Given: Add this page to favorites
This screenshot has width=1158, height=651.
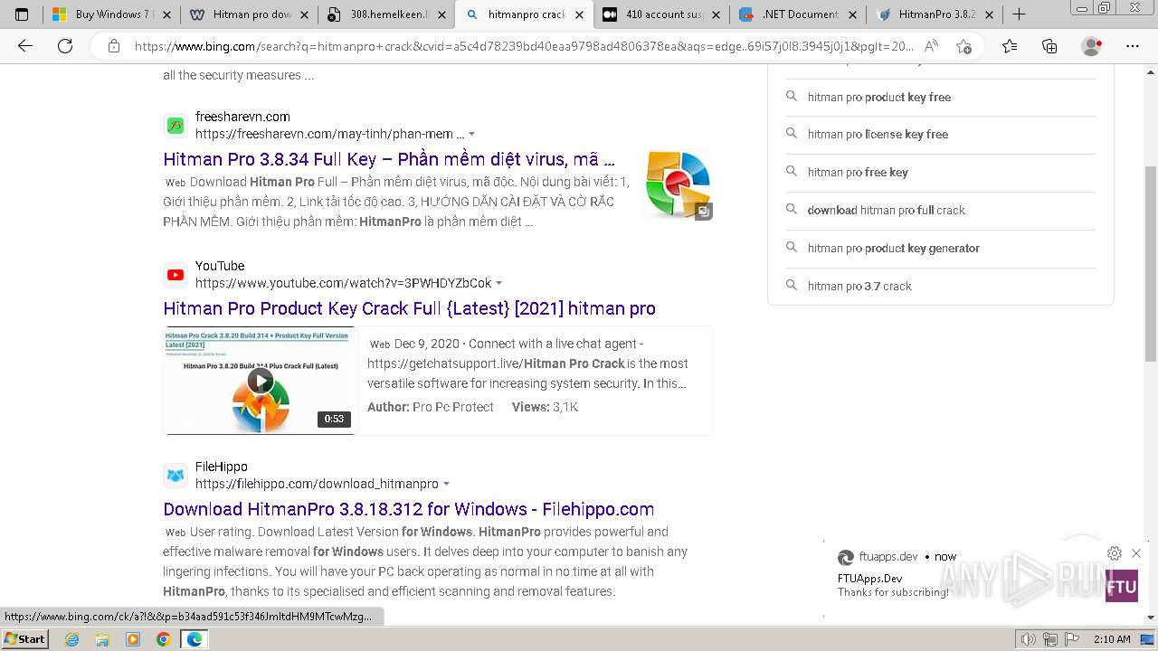Looking at the screenshot, I should [963, 46].
